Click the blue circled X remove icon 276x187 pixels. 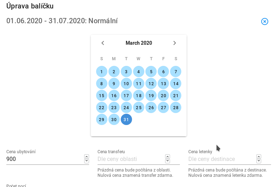coord(265,21)
